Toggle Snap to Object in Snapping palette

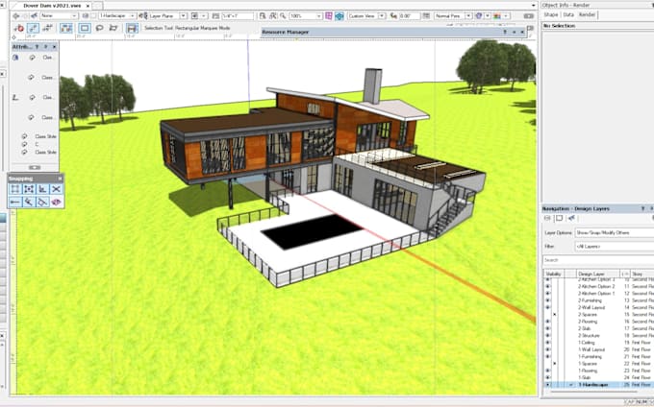29,189
